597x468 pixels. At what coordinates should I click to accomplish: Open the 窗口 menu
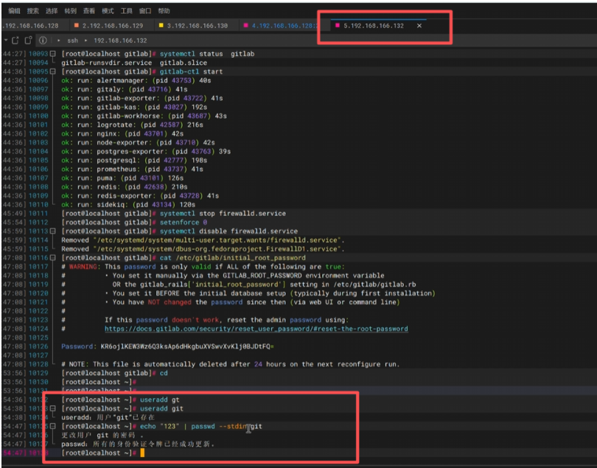tap(144, 11)
